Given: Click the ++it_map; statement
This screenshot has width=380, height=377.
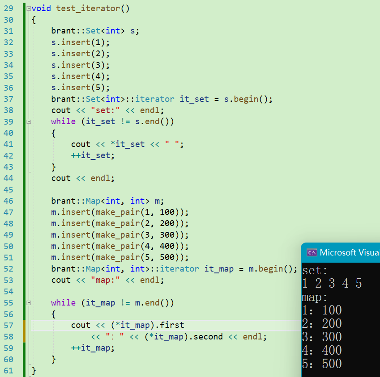Looking at the screenshot, I should point(93,348).
